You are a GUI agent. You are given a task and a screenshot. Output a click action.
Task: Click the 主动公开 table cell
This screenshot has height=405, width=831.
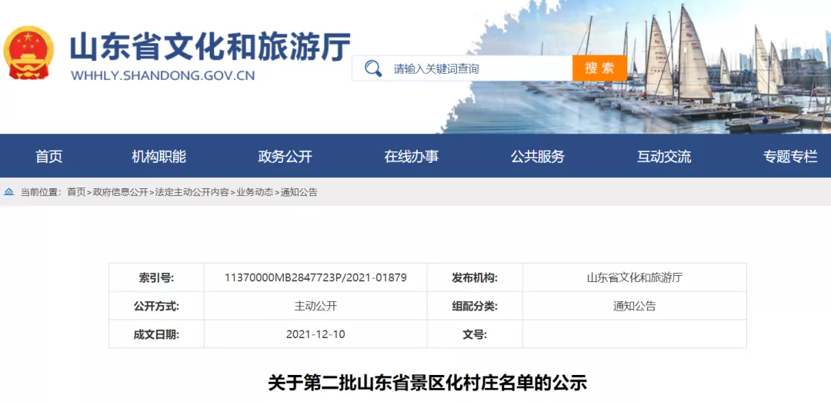click(315, 306)
